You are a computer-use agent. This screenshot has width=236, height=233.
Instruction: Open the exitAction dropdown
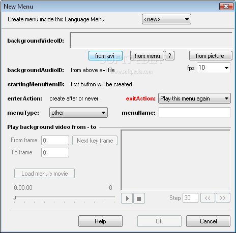coord(194,98)
